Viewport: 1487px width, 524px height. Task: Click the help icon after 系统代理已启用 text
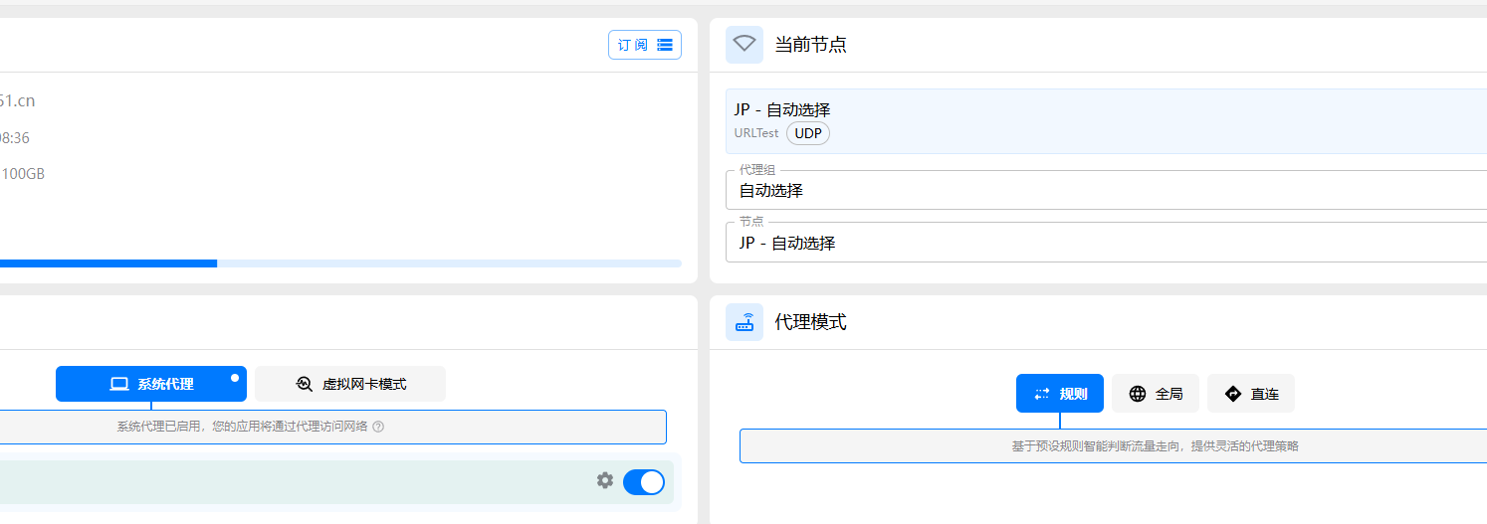378,427
